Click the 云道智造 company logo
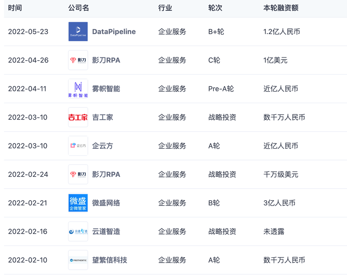 coord(78,231)
